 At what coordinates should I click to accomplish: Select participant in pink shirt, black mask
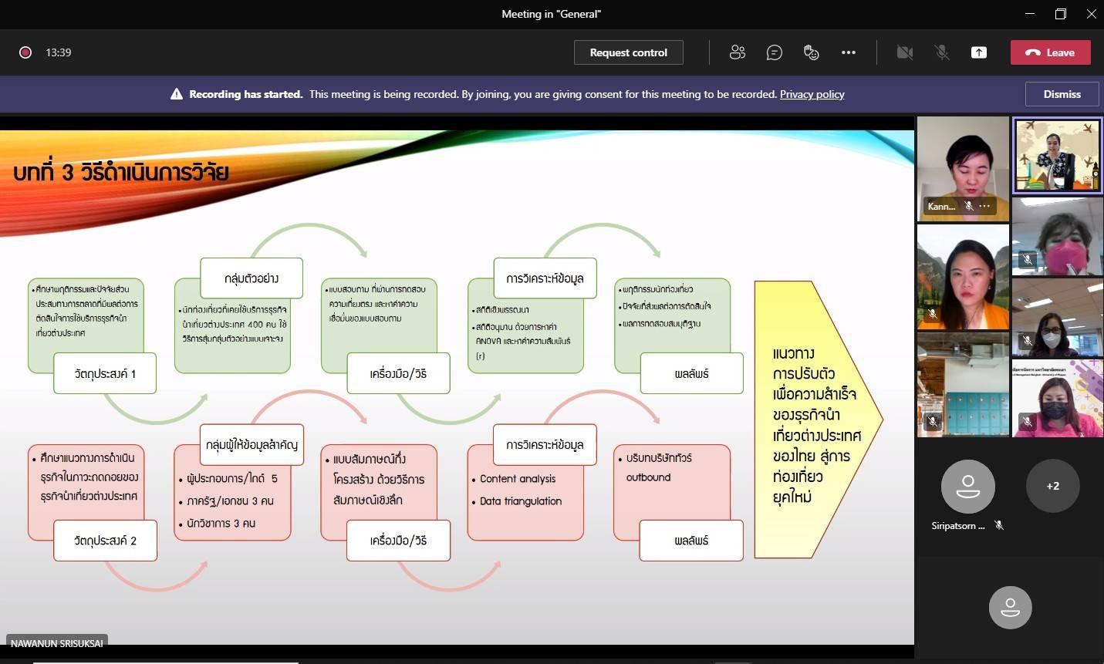coord(1057,398)
